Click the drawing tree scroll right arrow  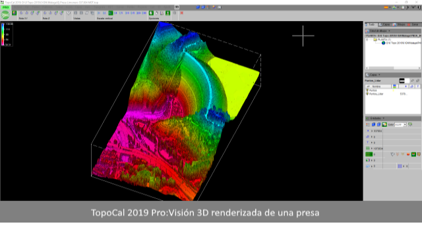[419, 68]
